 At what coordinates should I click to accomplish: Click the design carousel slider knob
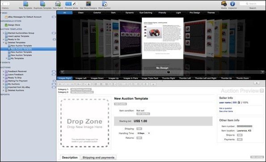[168, 72]
